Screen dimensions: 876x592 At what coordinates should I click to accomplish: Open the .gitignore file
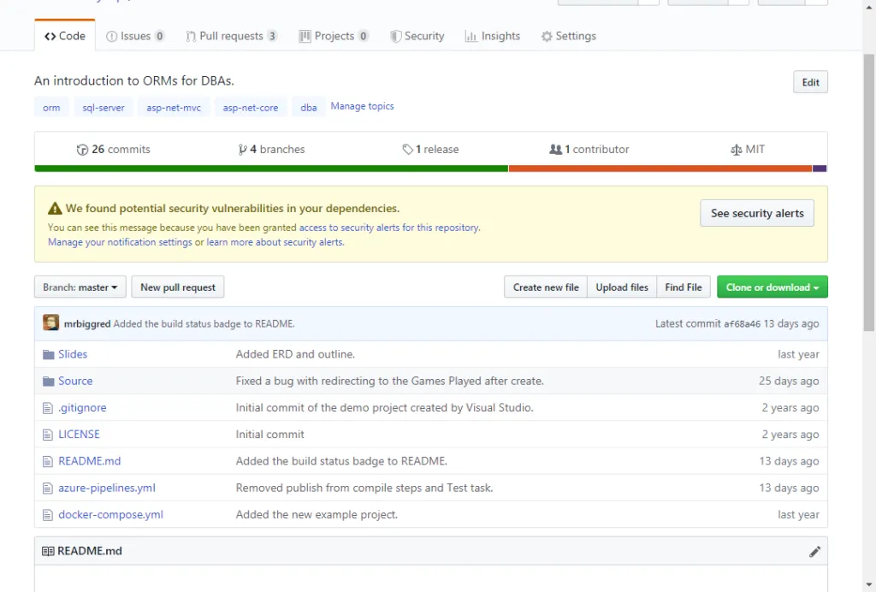(82, 408)
